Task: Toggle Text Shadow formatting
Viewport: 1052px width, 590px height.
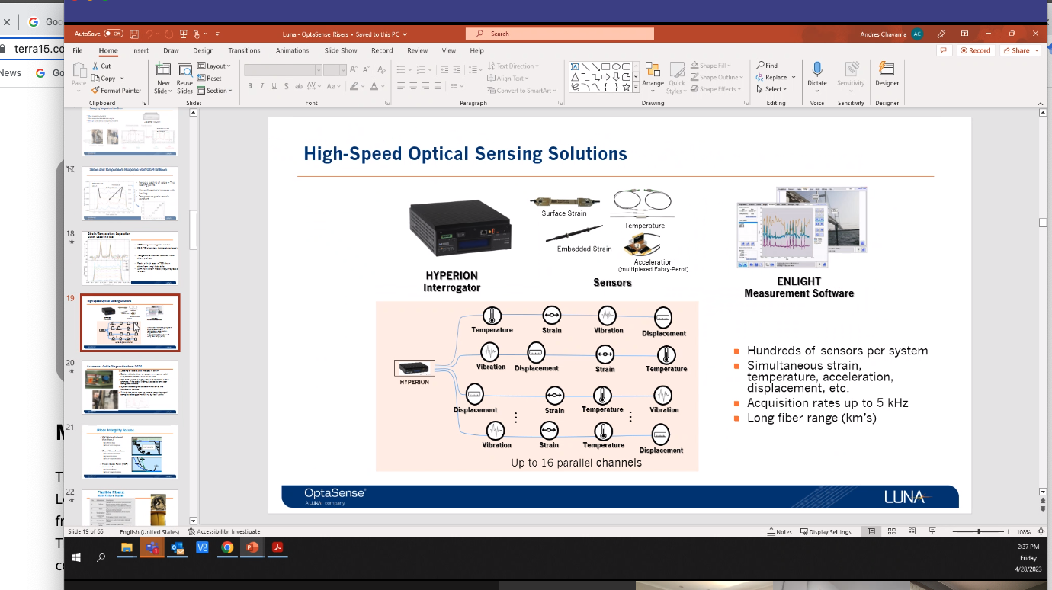Action: click(x=286, y=86)
